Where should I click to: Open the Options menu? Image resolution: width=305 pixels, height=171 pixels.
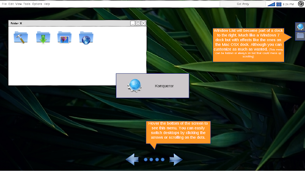[37, 4]
